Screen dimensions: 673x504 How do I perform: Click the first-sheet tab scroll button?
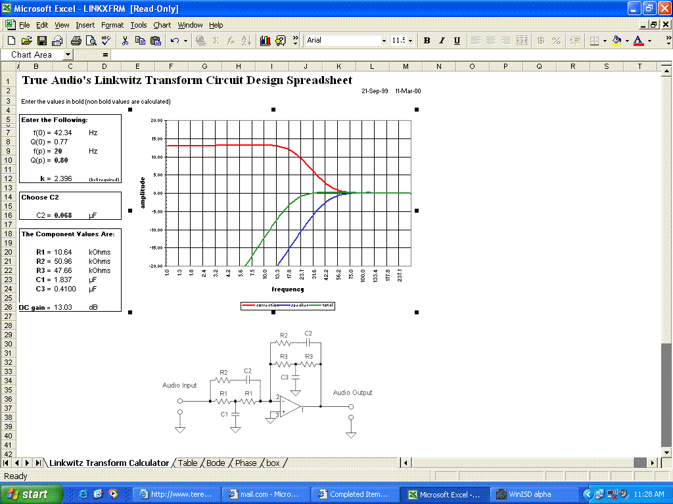coord(6,463)
